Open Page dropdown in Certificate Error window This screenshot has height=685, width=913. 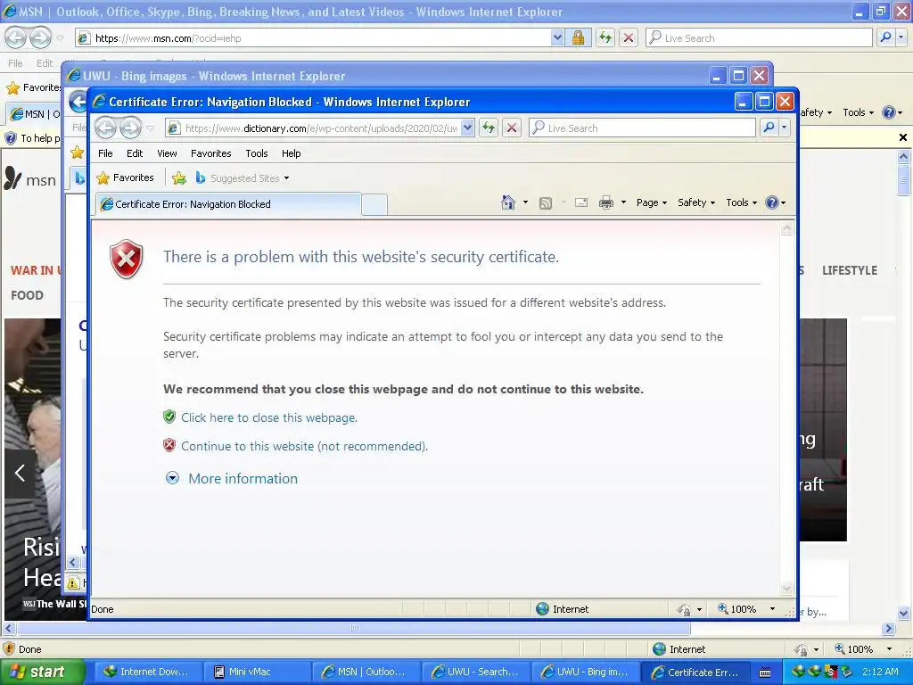(652, 202)
